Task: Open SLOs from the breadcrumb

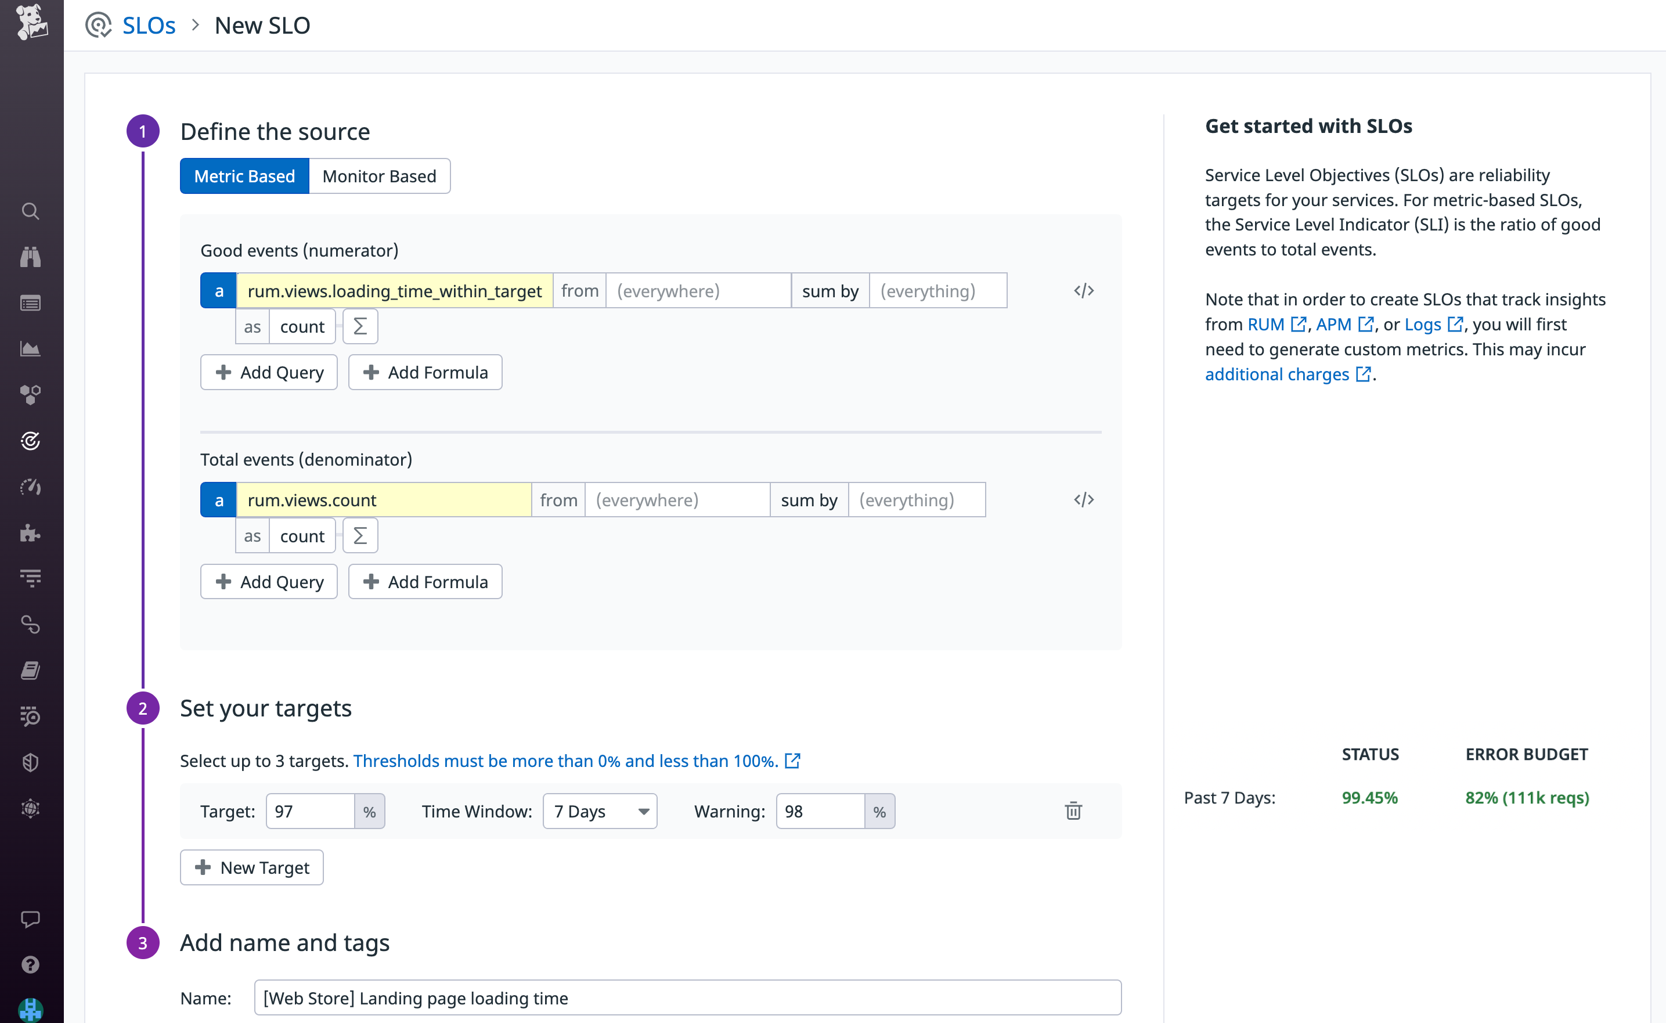Action: pyautogui.click(x=149, y=25)
